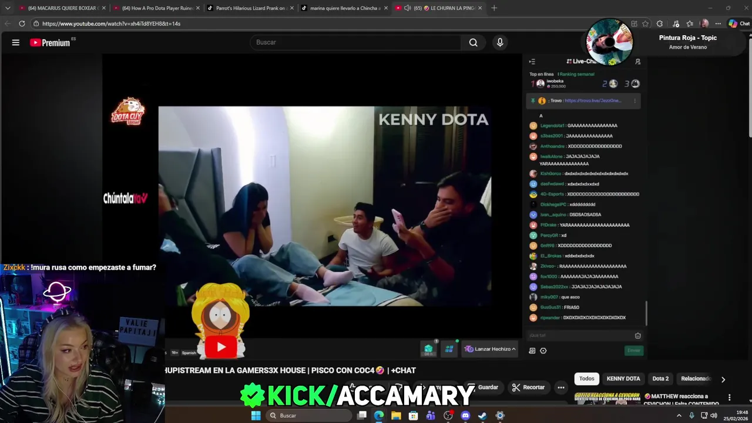Open browser three-dot settings menu
This screenshot has height=423, width=752.
tap(719, 23)
